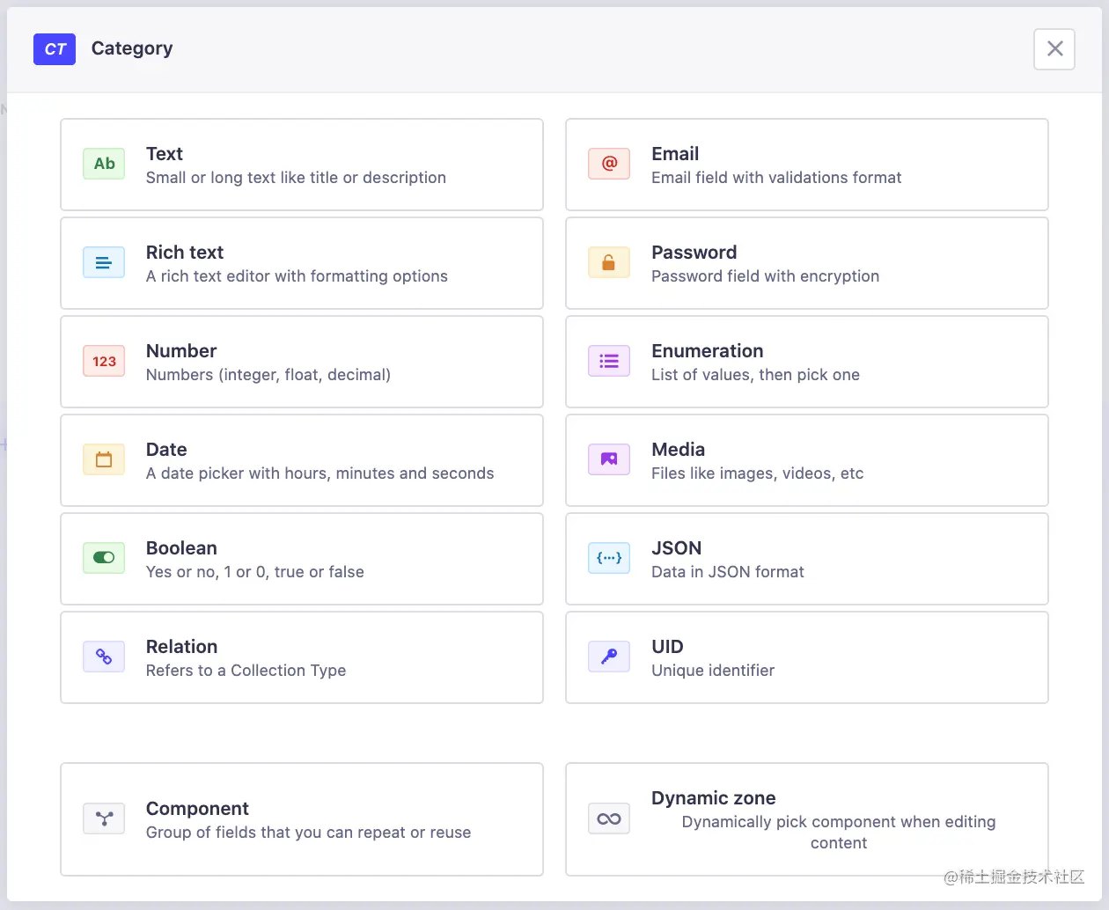Click the blue CT Category badge

point(55,49)
